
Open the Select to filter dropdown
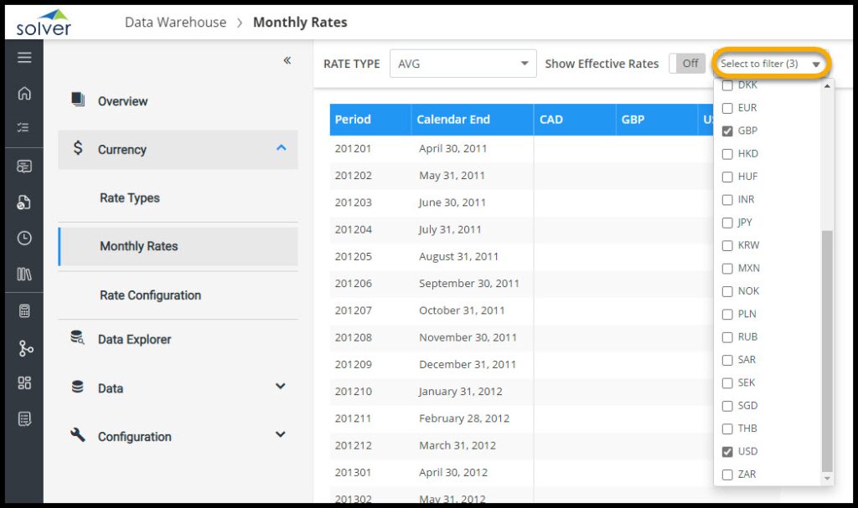click(x=770, y=64)
